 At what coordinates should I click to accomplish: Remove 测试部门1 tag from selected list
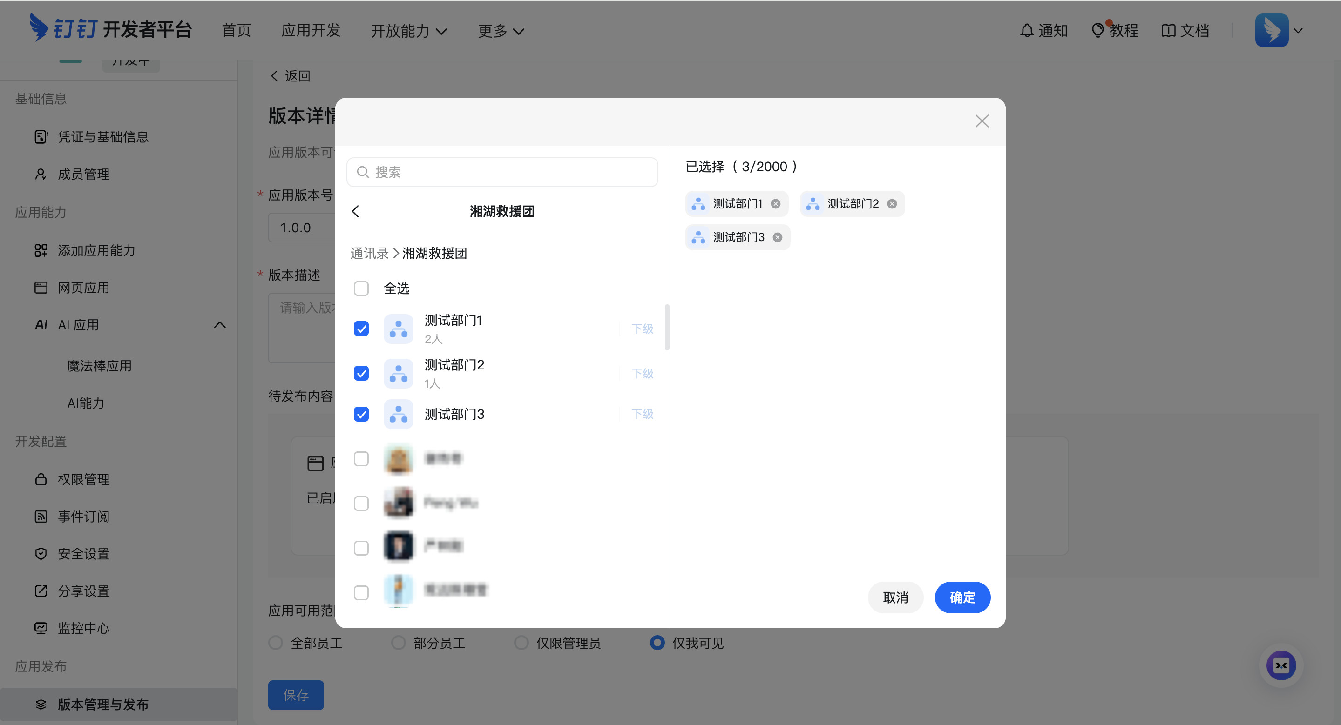[776, 204]
